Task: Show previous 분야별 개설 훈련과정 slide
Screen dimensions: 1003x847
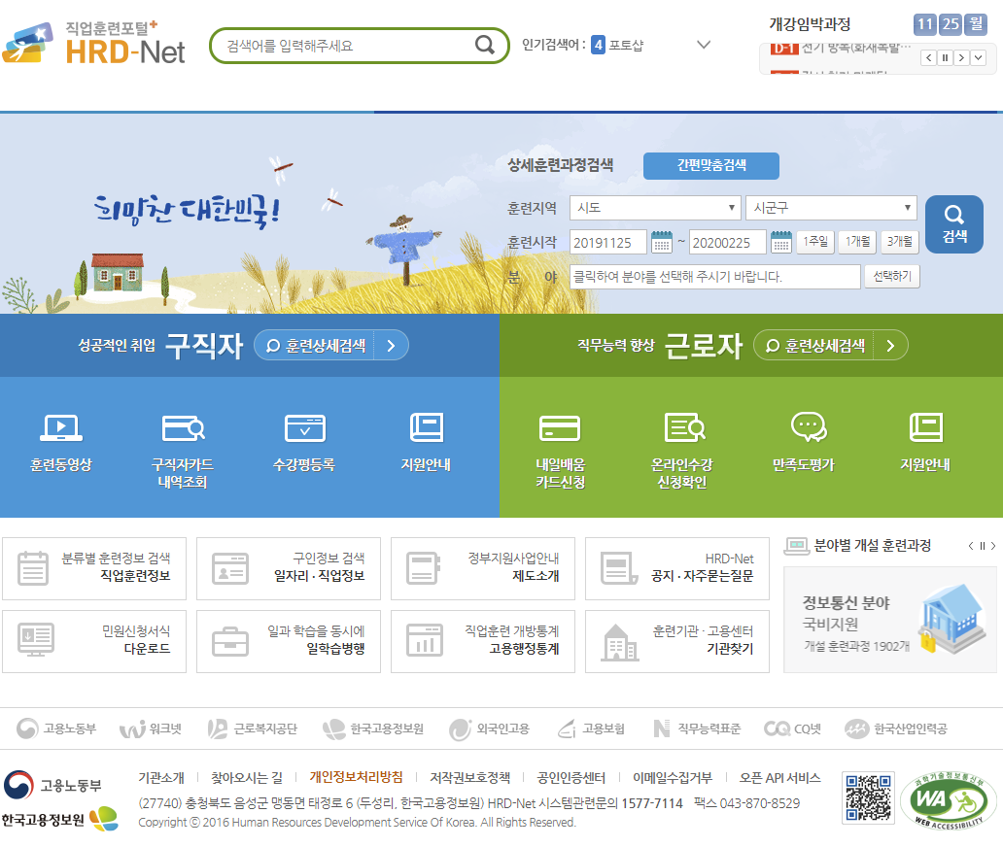Action: click(971, 546)
